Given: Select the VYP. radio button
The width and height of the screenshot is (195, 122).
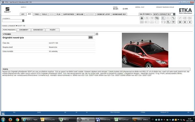Looking at the screenshot, I should pyautogui.click(x=123, y=9).
